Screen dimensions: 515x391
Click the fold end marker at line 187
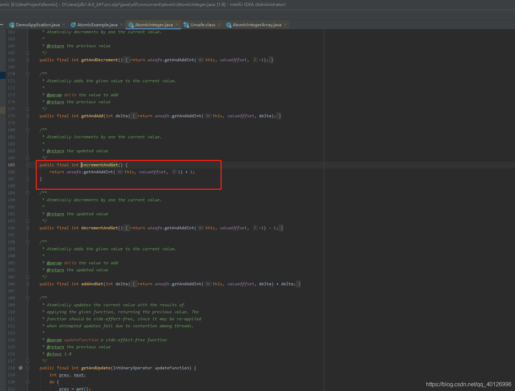(x=28, y=179)
